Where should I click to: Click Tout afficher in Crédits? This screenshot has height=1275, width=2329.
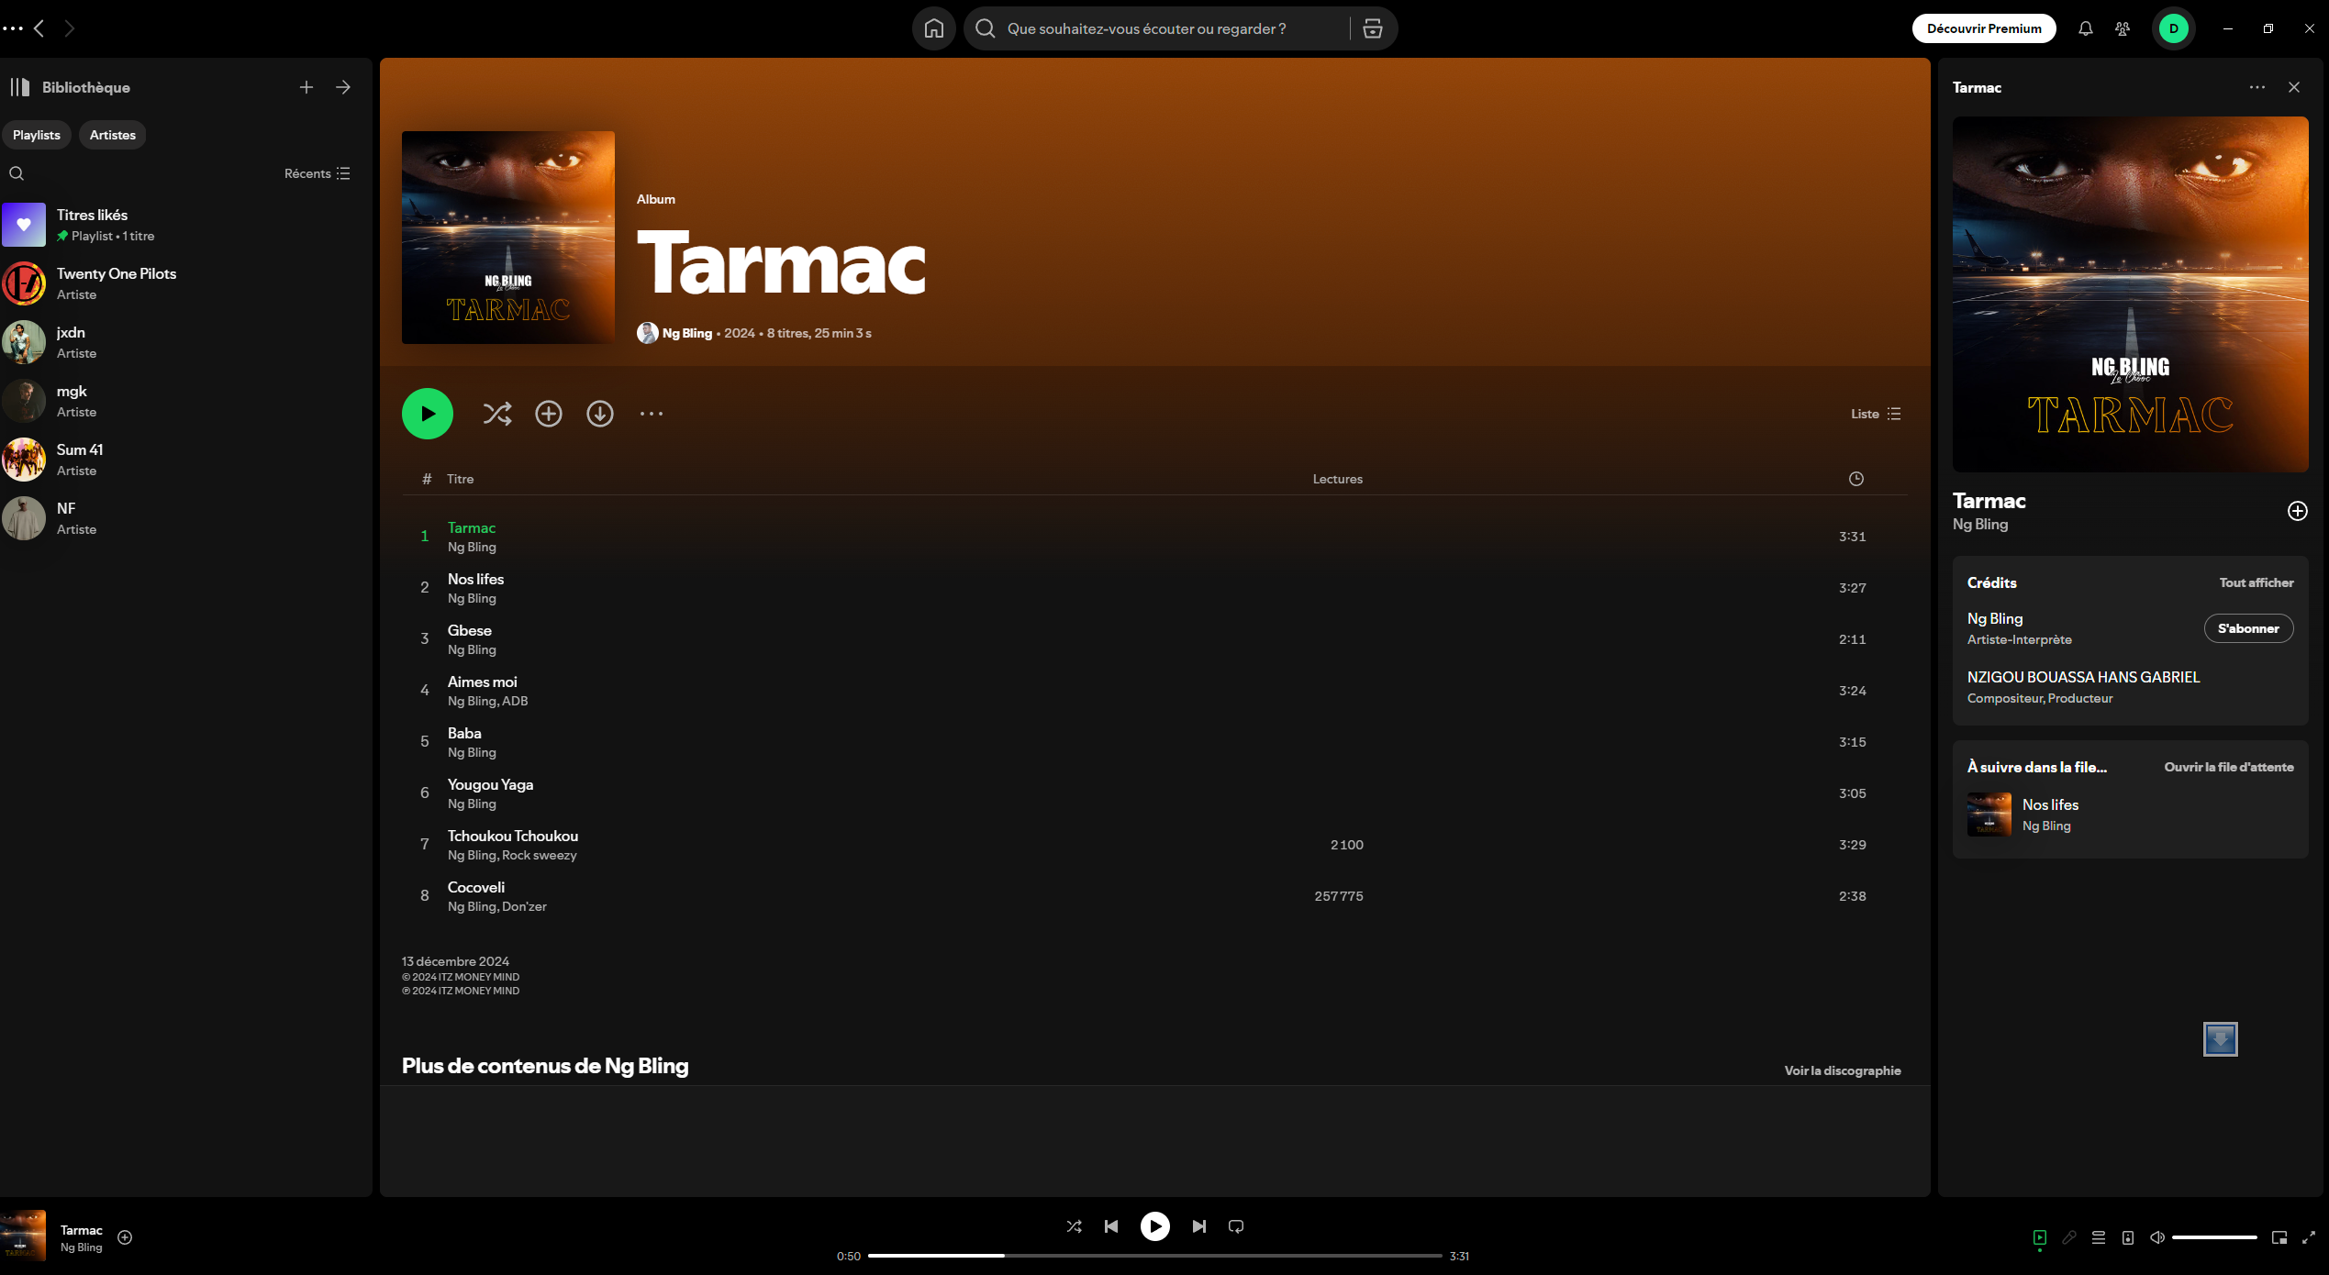pyautogui.click(x=2256, y=582)
